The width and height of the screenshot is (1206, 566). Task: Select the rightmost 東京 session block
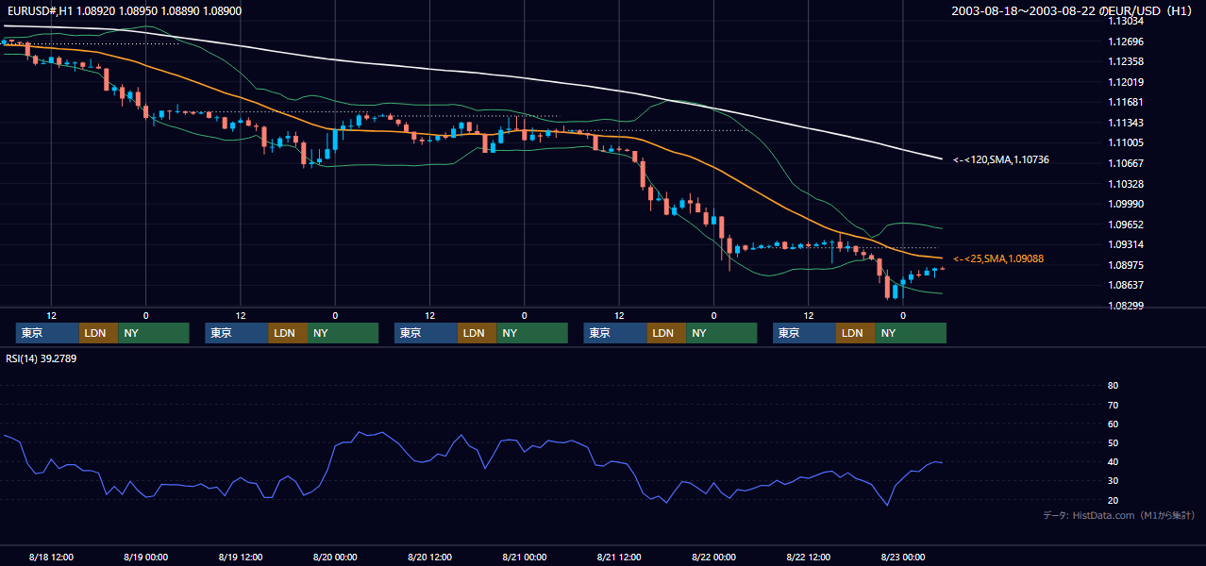(804, 333)
